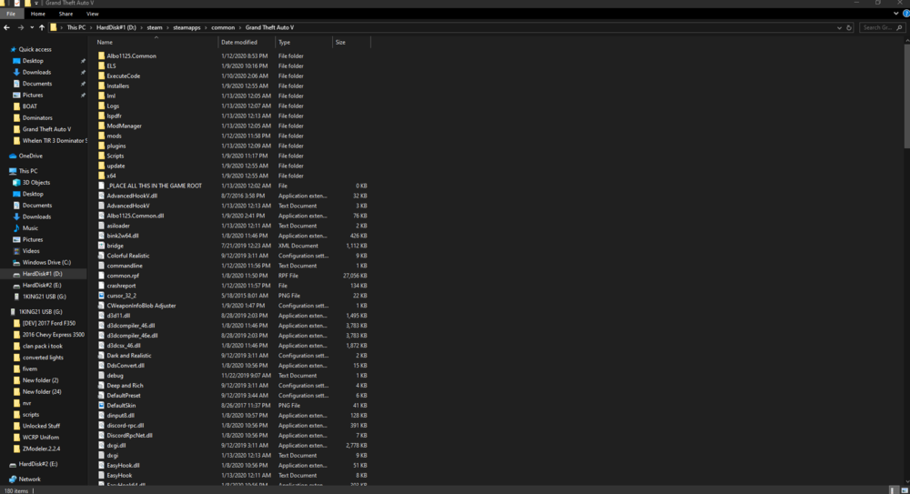This screenshot has height=494, width=910.
Task: Select the cursor_32_2 PNG file
Action: click(121, 296)
